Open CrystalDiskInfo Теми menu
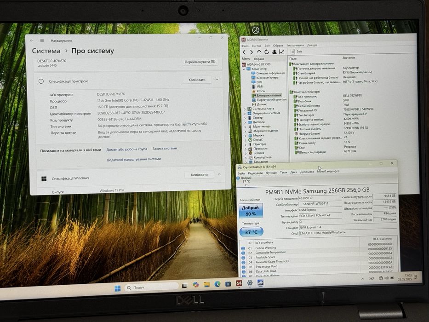This screenshot has height=322, width=429. (x=283, y=172)
